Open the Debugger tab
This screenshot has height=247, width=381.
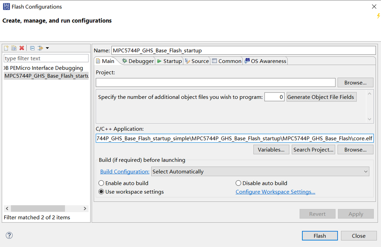coord(138,61)
